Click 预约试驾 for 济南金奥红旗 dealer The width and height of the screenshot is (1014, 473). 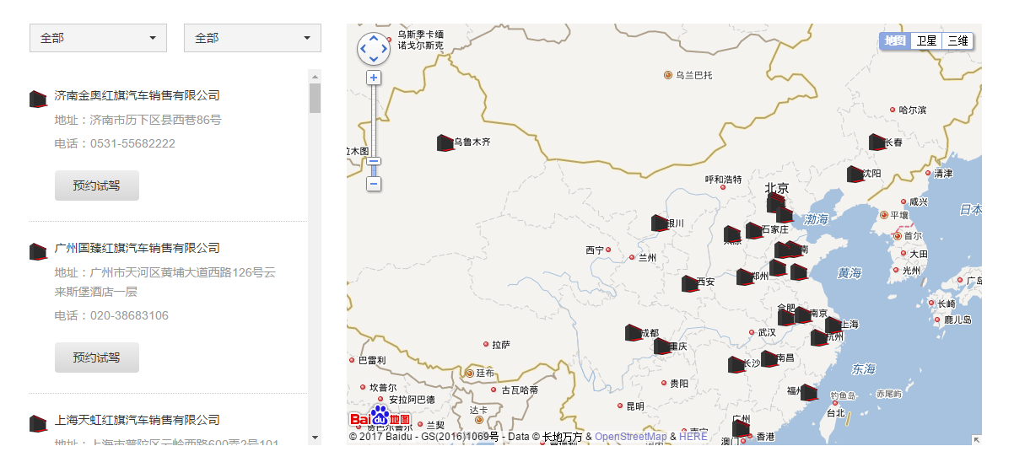97,185
